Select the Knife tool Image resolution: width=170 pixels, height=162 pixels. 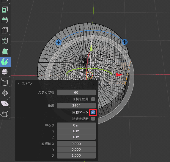pos(5,41)
